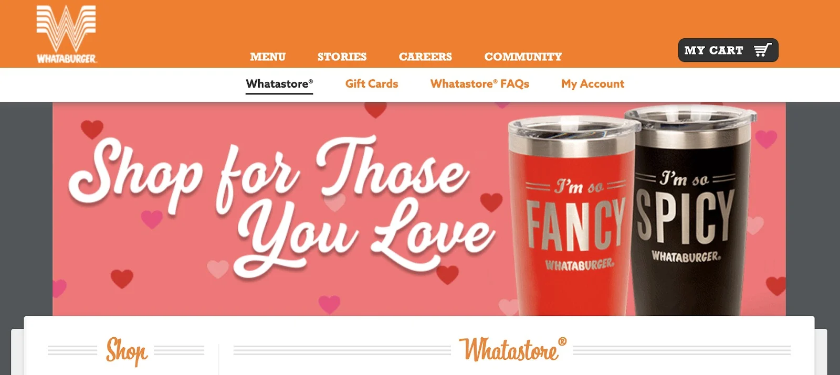Open the Menu navigation item

point(268,56)
